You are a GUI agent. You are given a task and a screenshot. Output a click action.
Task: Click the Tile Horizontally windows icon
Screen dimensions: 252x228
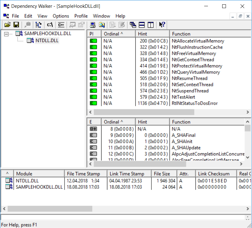(x=142, y=25)
